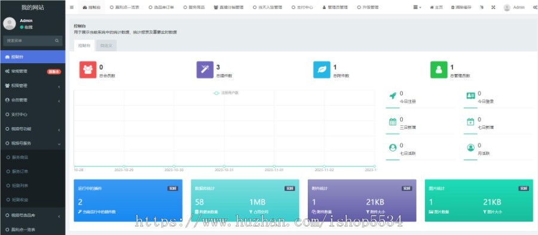This screenshot has width=538, height=235.
Task: Click the blue 运行中的插件 card
Action: point(128,200)
